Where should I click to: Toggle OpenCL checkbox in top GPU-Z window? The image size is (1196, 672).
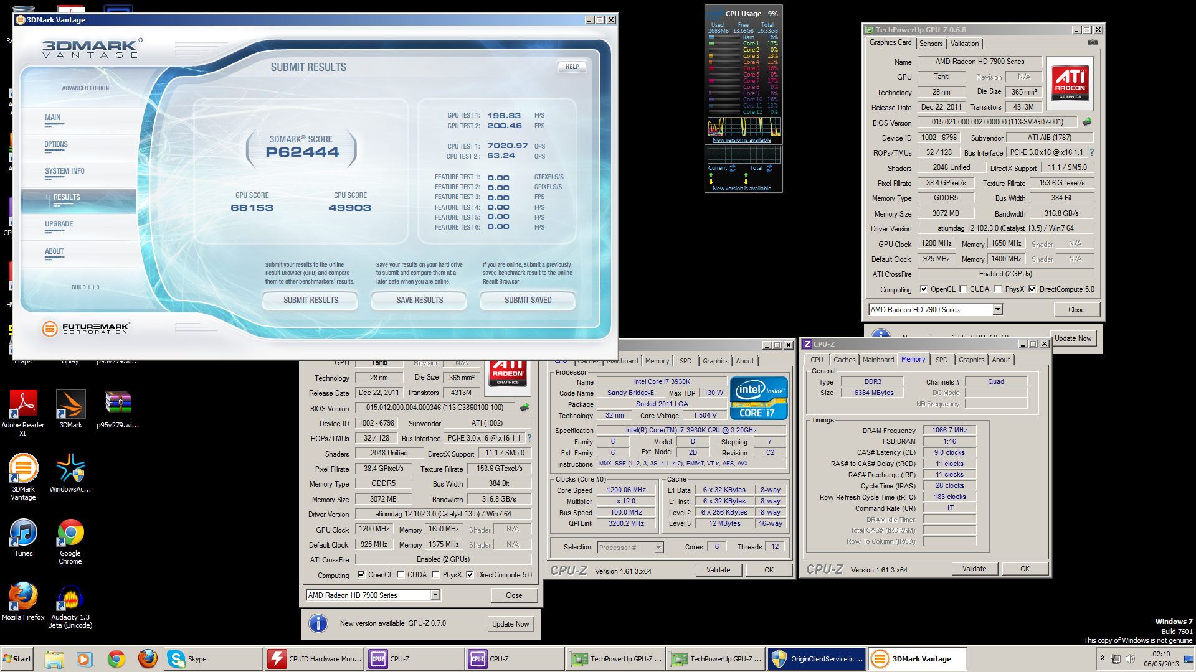pos(924,289)
